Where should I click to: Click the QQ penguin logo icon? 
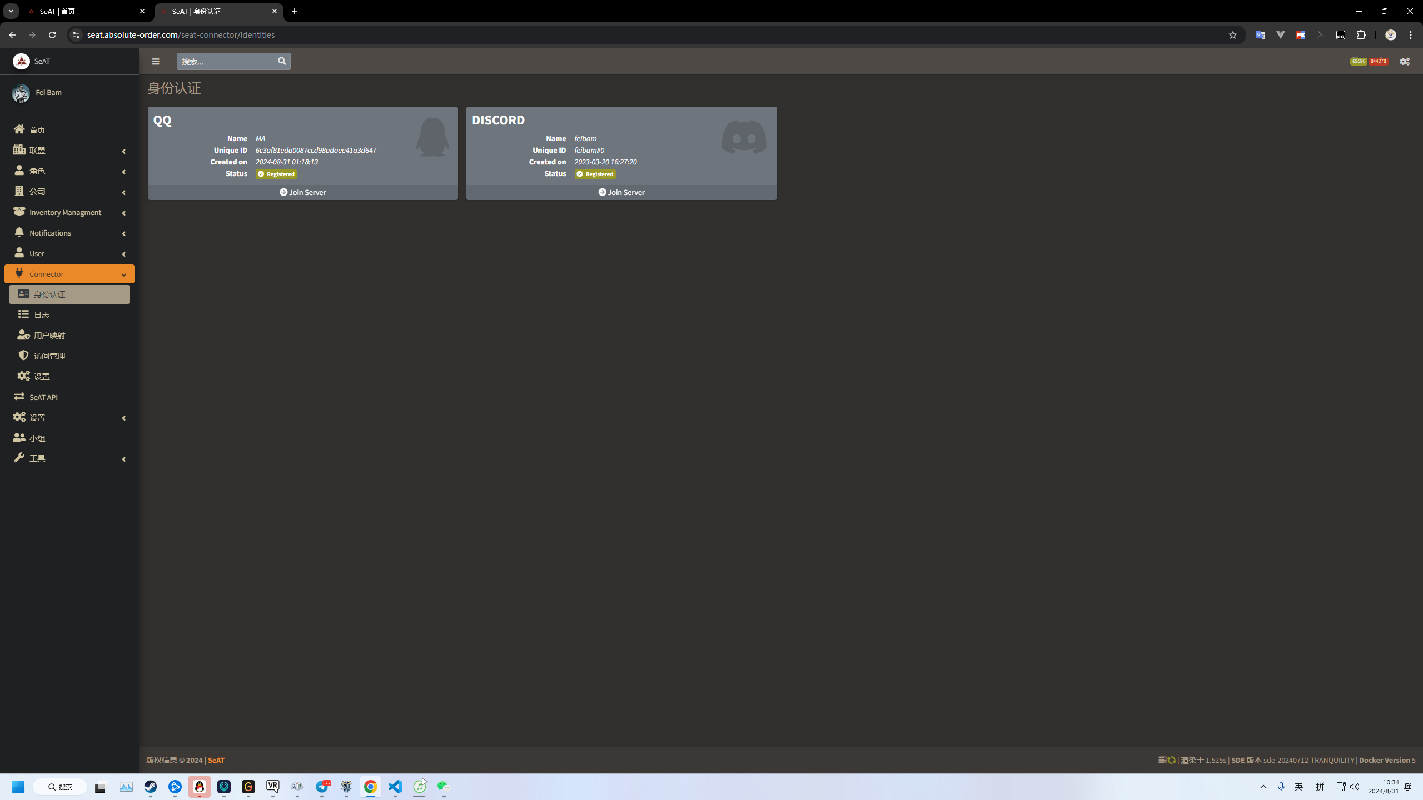point(432,137)
